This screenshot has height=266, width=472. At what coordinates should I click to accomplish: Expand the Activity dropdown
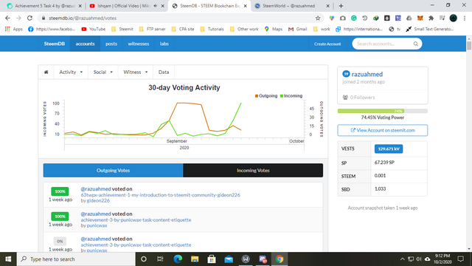(x=71, y=72)
